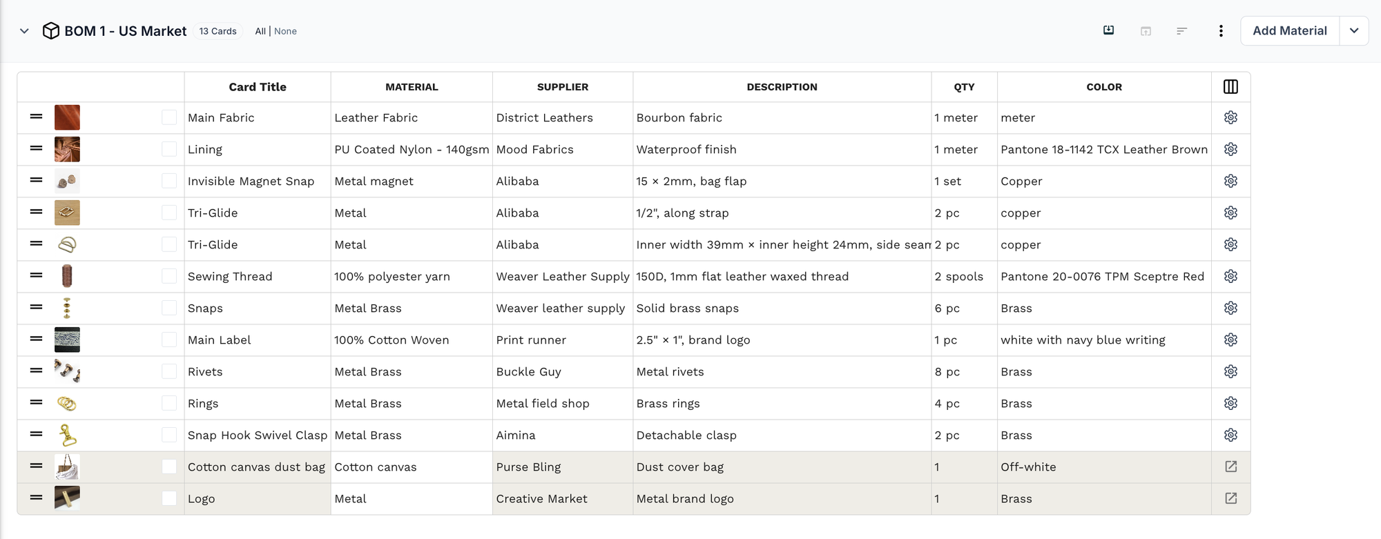Click the save/export icon in header
Image resolution: width=1381 pixels, height=539 pixels.
coord(1108,30)
